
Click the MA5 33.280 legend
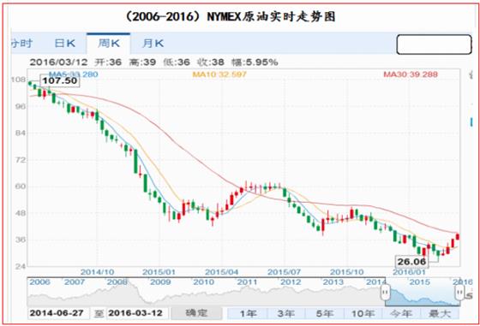pyautogui.click(x=74, y=74)
